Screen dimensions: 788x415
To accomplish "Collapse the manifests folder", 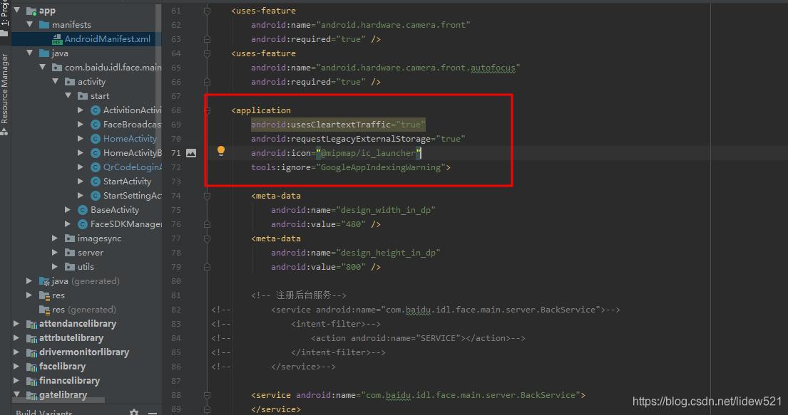I will point(29,24).
